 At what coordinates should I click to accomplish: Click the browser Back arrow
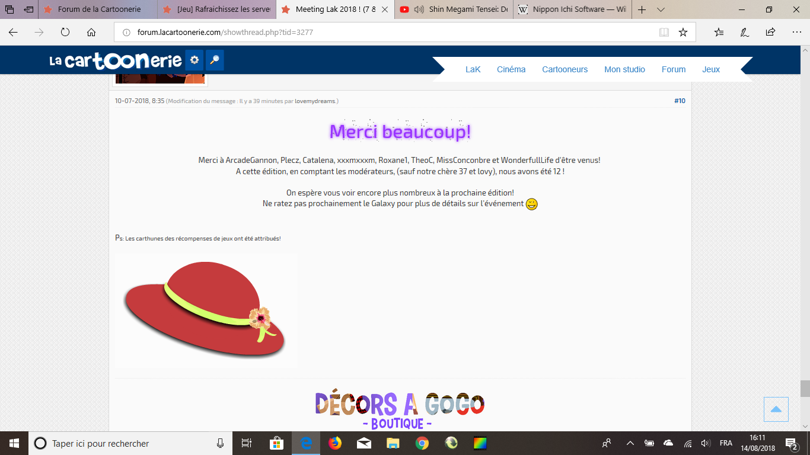[x=13, y=33]
